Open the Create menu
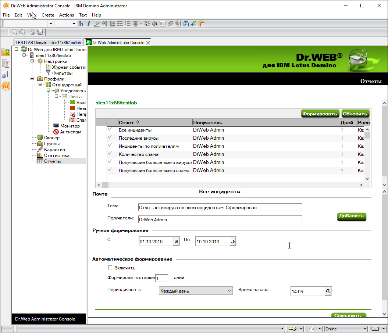This screenshot has width=388, height=333. pos(48,15)
